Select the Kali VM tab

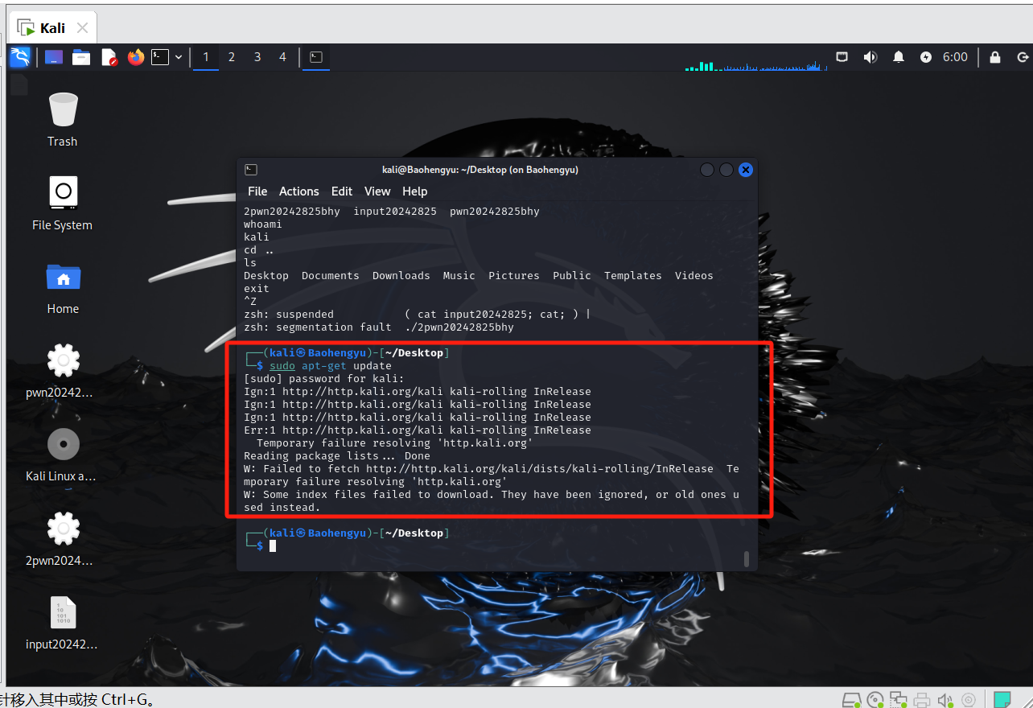tap(52, 28)
